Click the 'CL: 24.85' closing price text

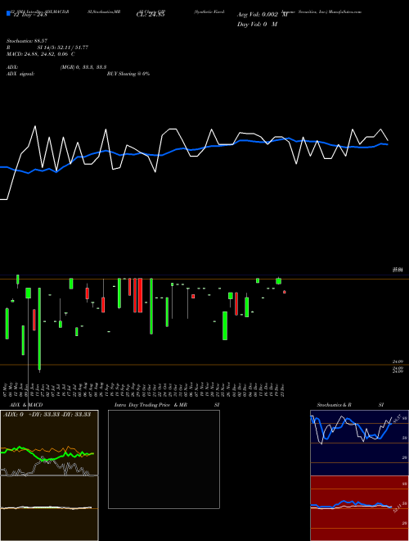(x=151, y=15)
